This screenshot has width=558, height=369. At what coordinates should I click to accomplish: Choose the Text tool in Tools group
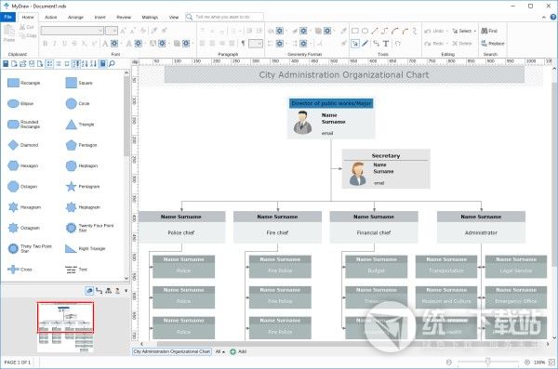[x=386, y=44]
